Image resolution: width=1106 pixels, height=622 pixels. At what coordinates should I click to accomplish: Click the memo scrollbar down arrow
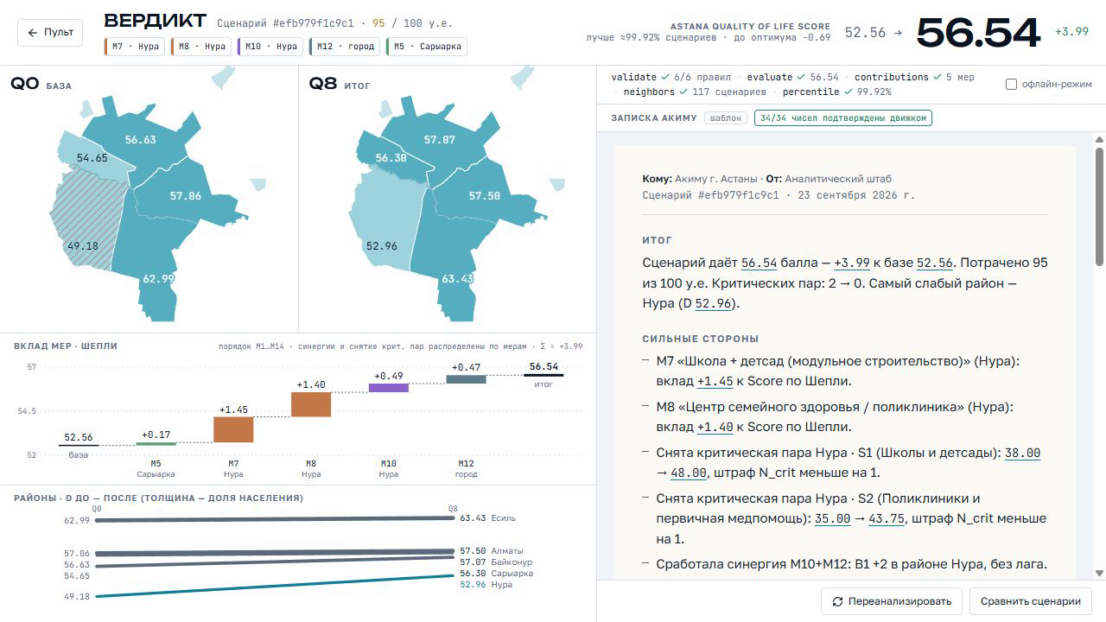[x=1099, y=573]
